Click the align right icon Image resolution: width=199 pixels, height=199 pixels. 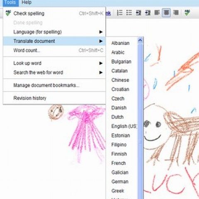pyautogui.click(x=176, y=13)
